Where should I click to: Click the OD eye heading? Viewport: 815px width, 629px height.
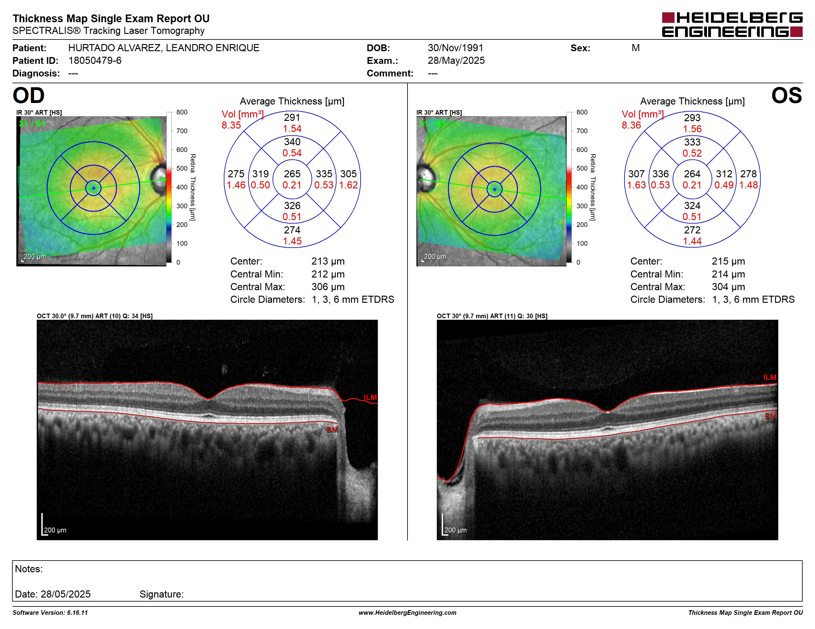pos(29,96)
